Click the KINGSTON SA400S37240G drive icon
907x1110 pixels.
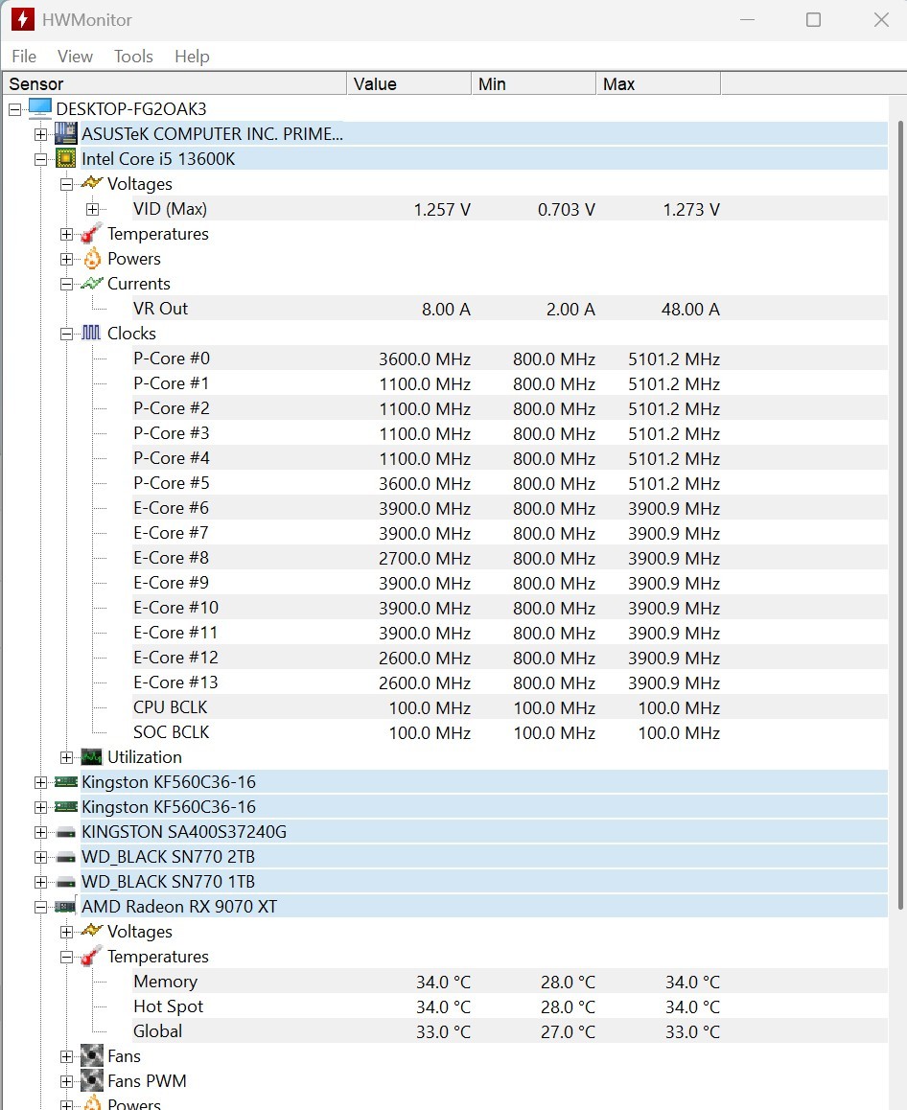66,832
